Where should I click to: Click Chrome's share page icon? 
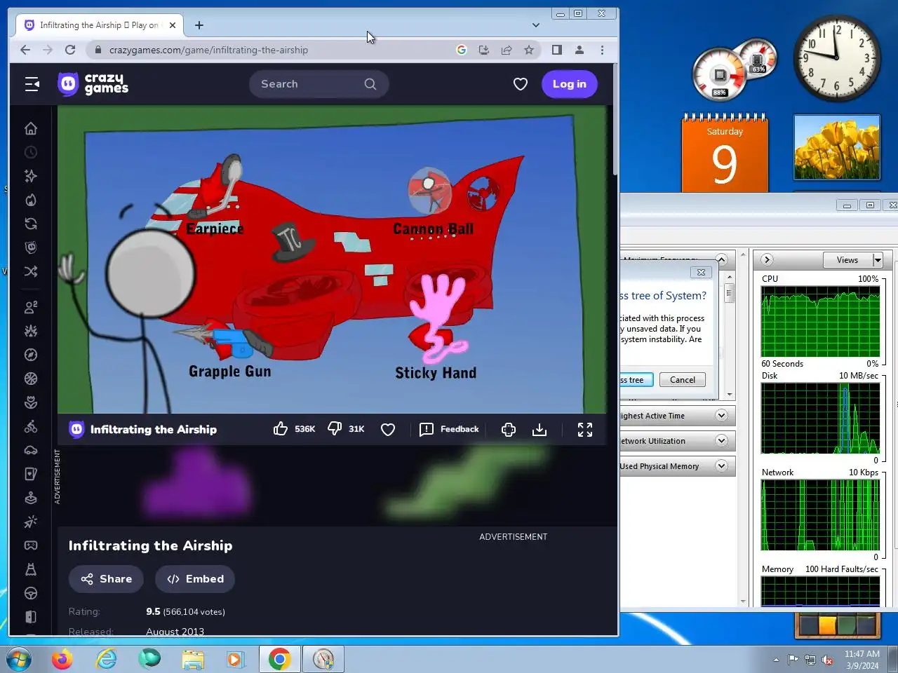[x=507, y=50]
